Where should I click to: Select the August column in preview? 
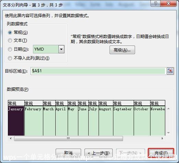[106, 121]
